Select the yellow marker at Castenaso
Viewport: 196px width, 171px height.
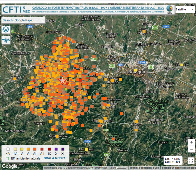coord(182,65)
